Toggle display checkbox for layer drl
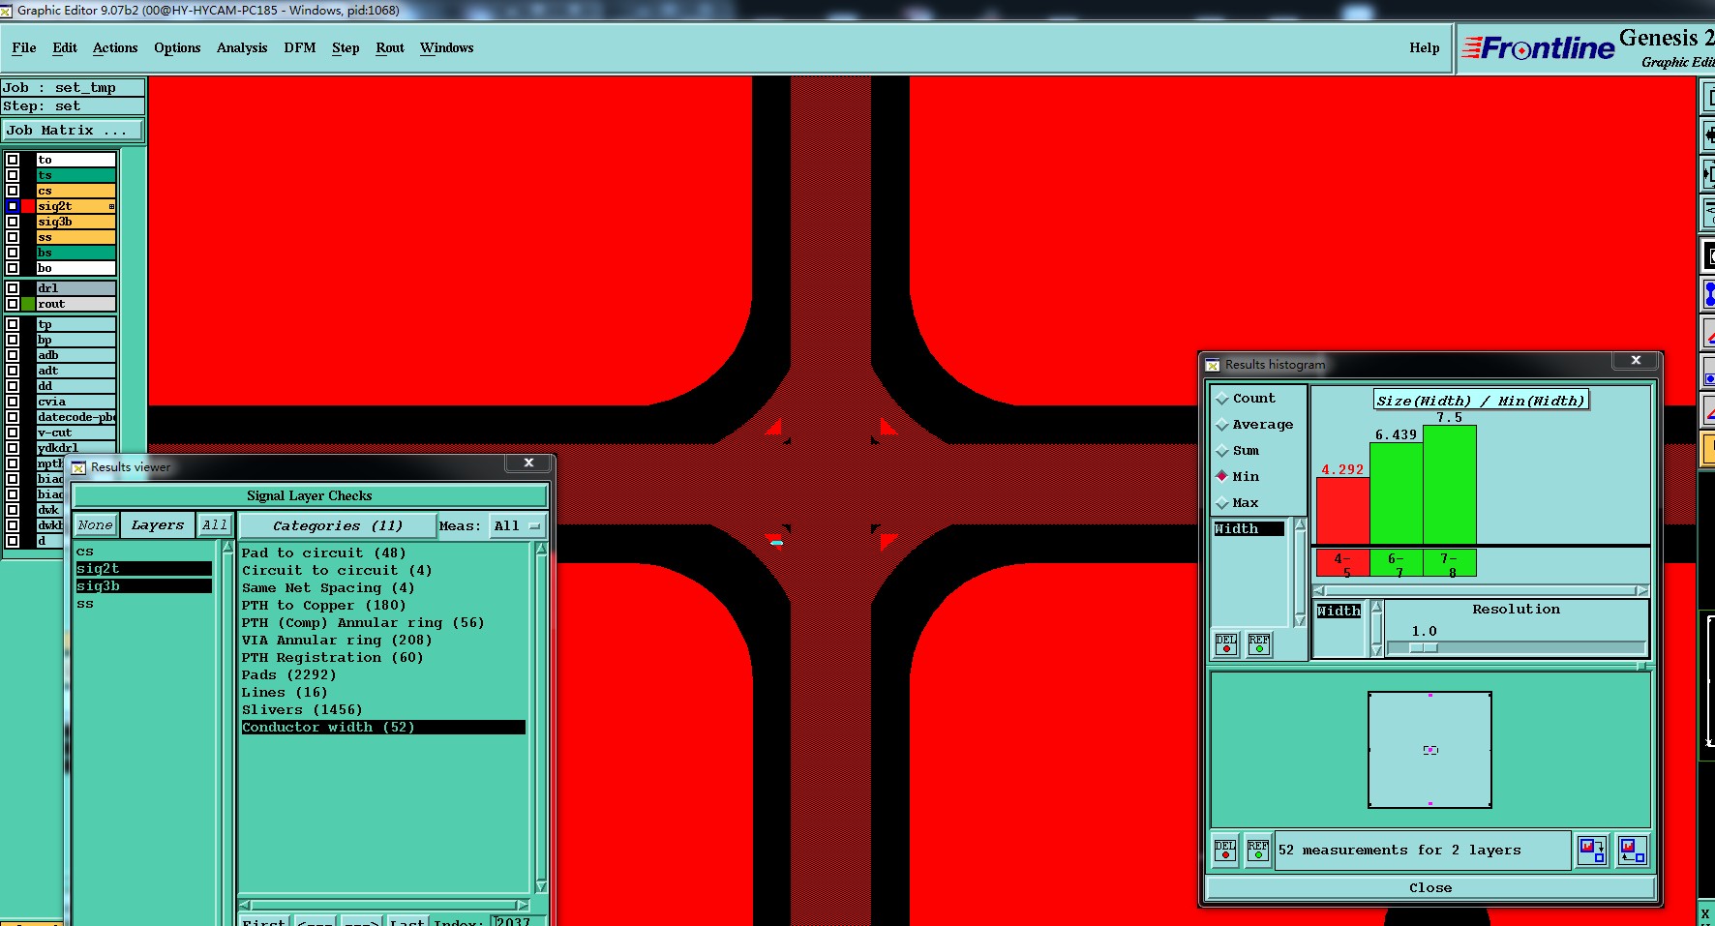1715x926 pixels. click(13, 288)
